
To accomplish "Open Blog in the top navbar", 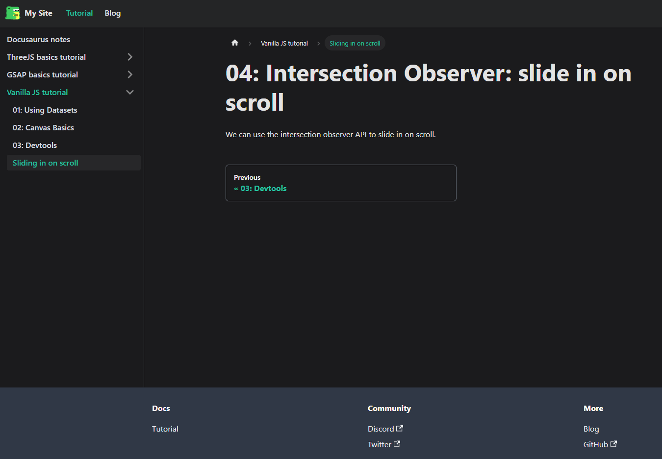I will click(113, 13).
